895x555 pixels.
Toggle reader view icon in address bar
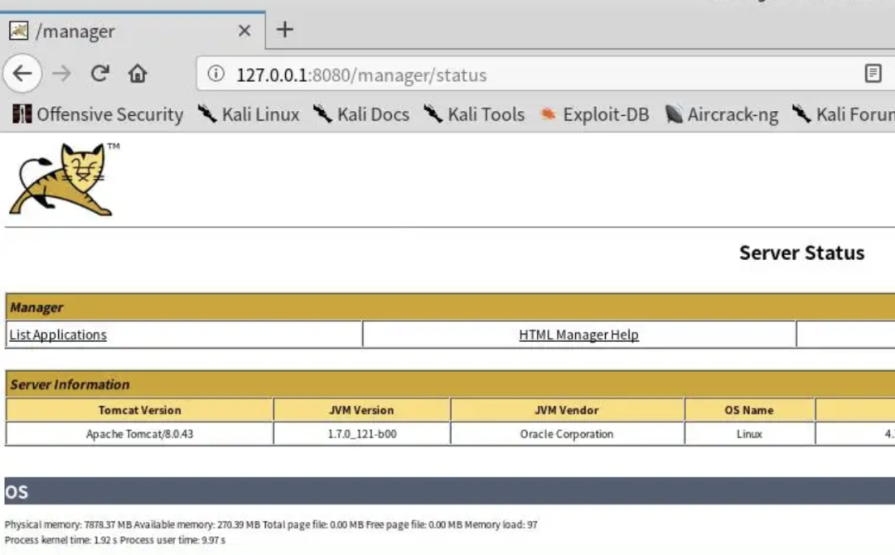point(873,75)
